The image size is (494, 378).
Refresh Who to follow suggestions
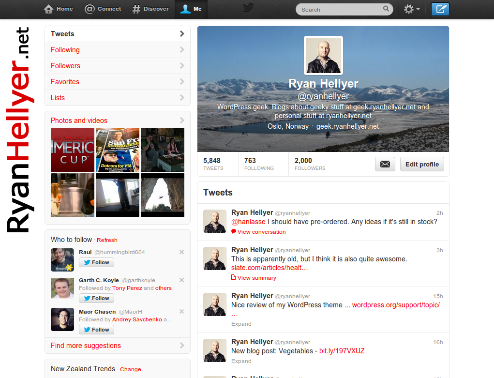click(x=107, y=240)
